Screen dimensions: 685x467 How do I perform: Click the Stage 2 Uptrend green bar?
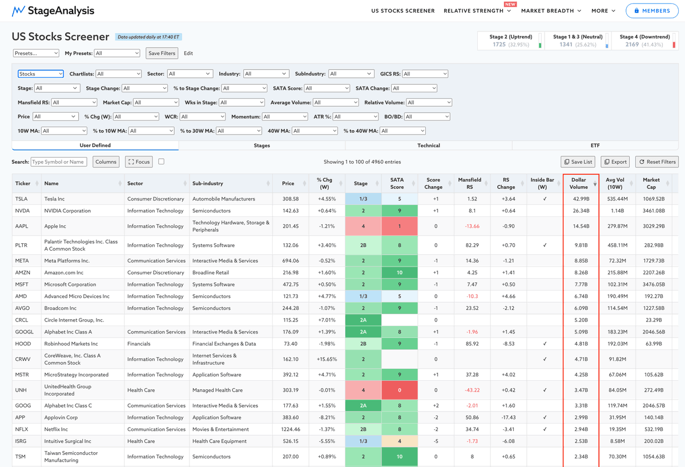point(540,41)
